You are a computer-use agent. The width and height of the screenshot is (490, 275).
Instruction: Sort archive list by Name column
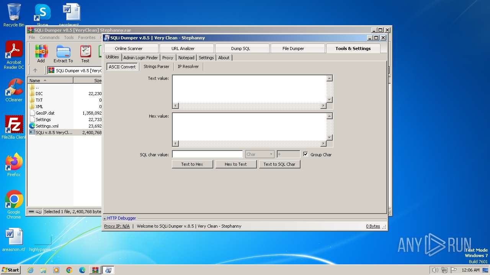(x=51, y=81)
